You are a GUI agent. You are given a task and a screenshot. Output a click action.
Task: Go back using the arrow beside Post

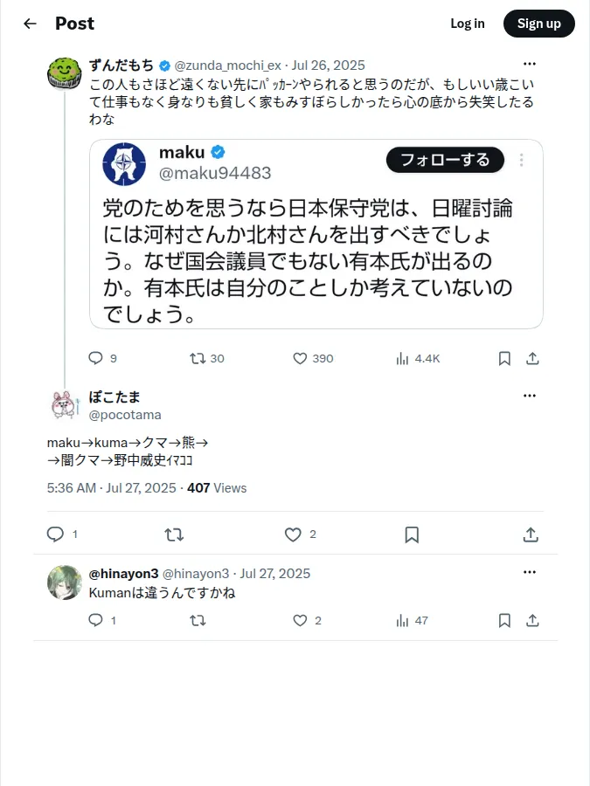30,24
